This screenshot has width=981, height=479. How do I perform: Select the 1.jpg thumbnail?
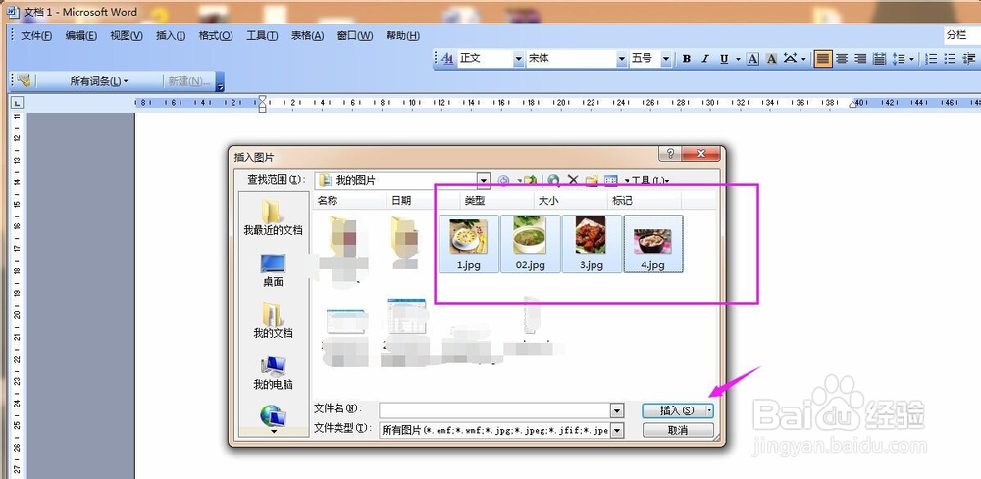tap(469, 244)
